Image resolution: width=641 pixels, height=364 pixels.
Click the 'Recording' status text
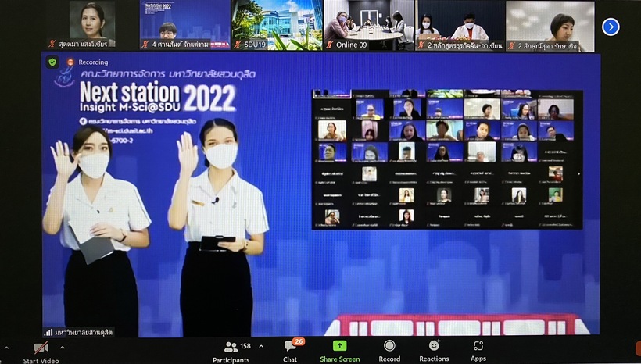coord(93,62)
